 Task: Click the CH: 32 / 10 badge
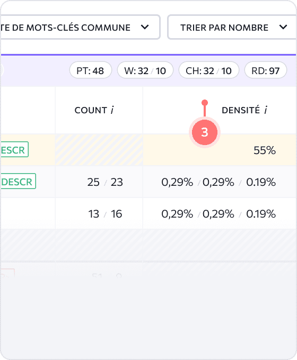pos(208,70)
